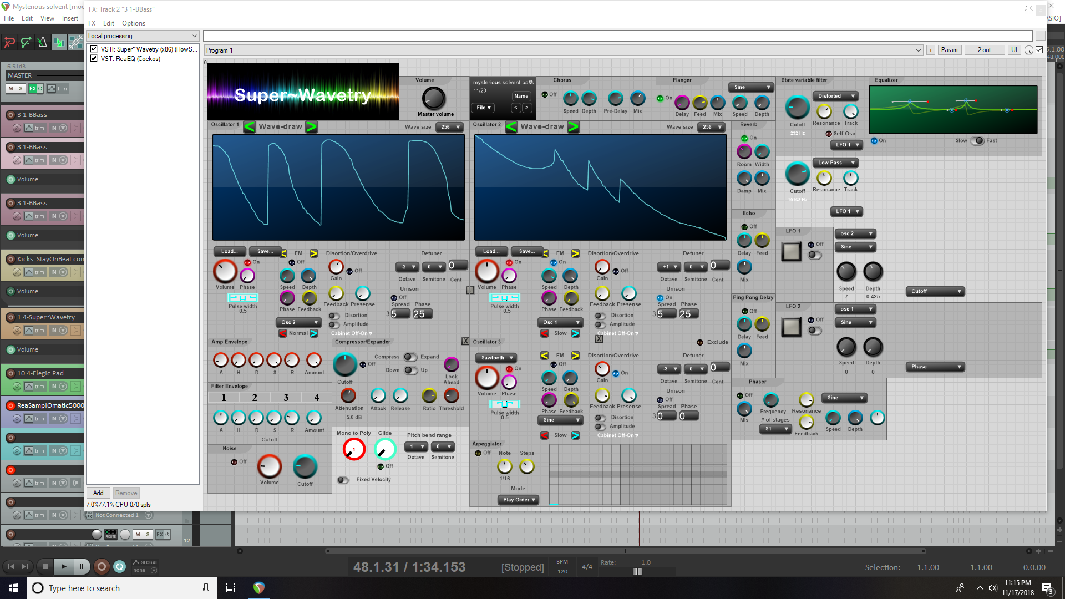Viewport: 1065px width, 599px height.
Task: Click the Param button
Action: point(950,50)
